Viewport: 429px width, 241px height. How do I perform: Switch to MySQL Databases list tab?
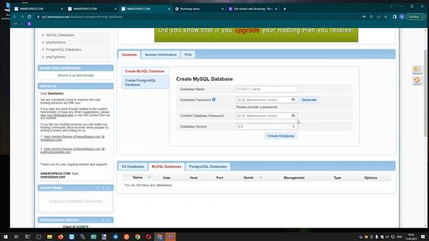(x=166, y=167)
